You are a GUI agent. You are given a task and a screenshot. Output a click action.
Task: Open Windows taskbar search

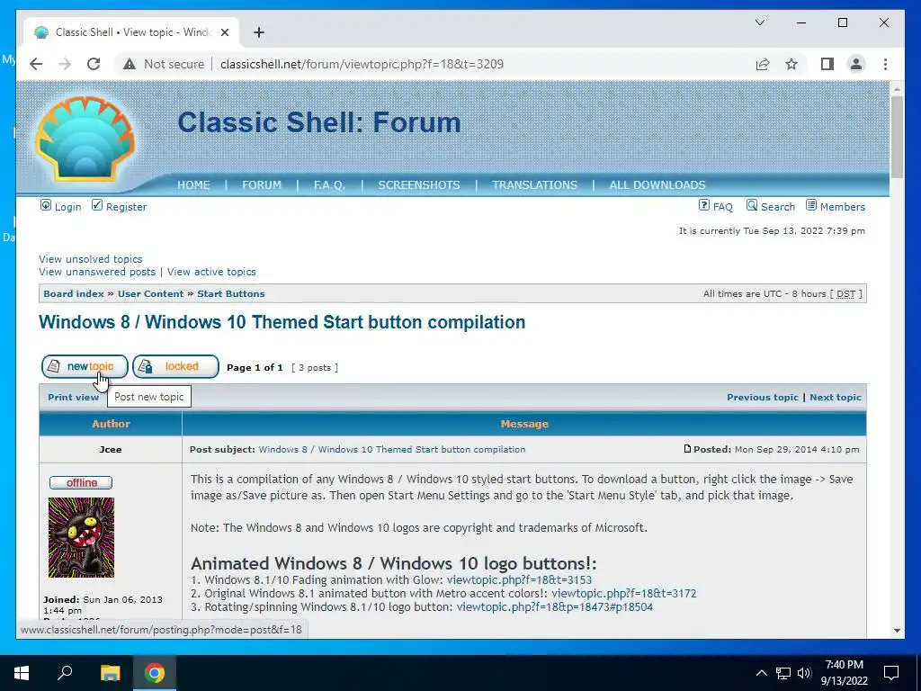[x=65, y=673]
